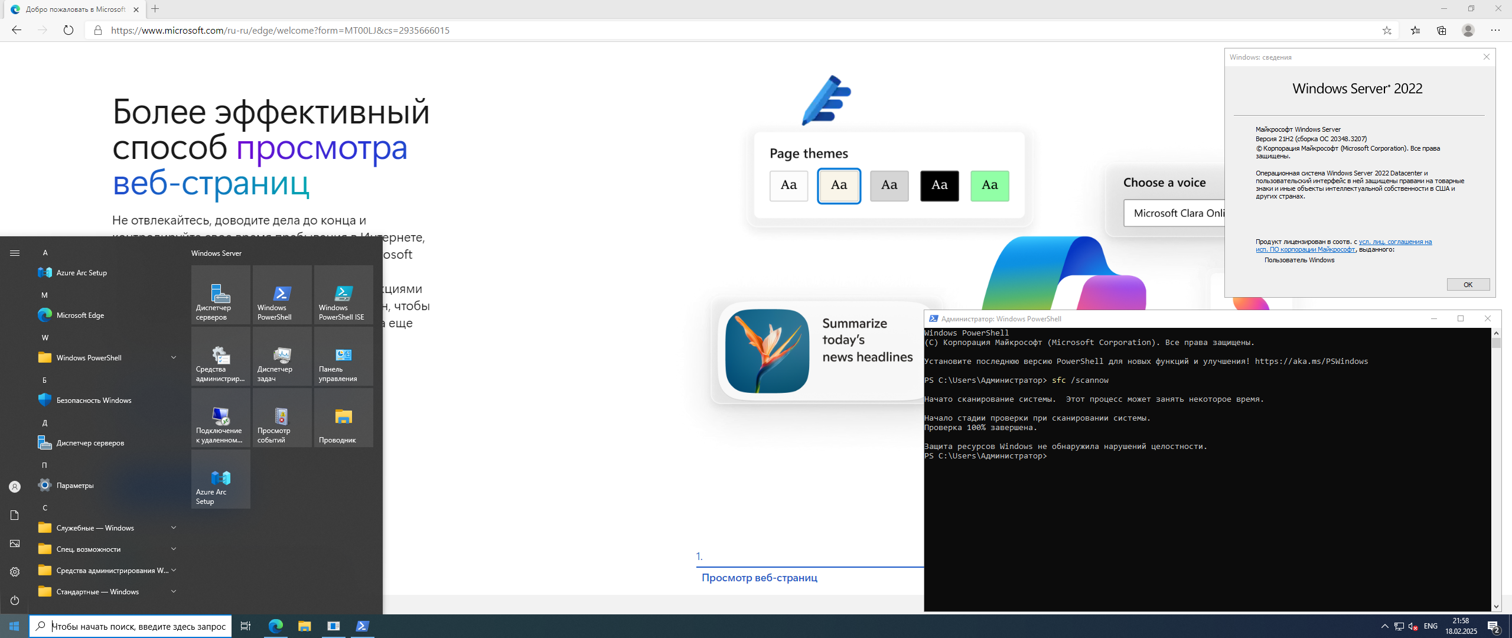1512x638 pixels.
Task: Expand the Служебные — Windows folder
Action: pyautogui.click(x=106, y=528)
